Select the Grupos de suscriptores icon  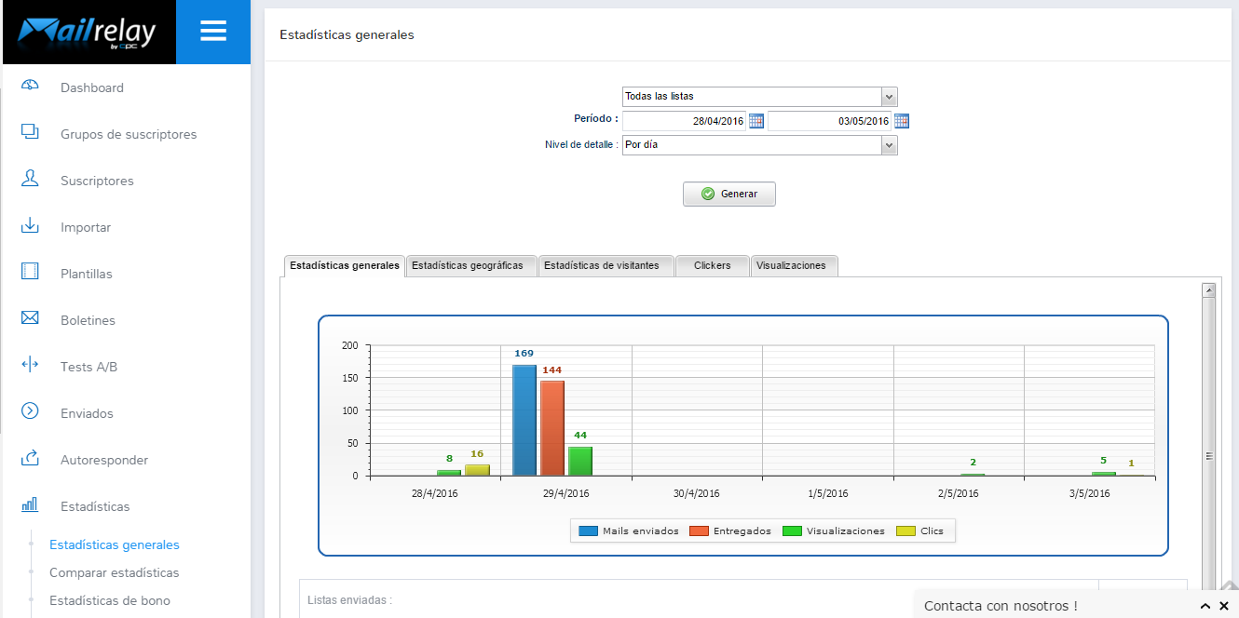tap(31, 133)
